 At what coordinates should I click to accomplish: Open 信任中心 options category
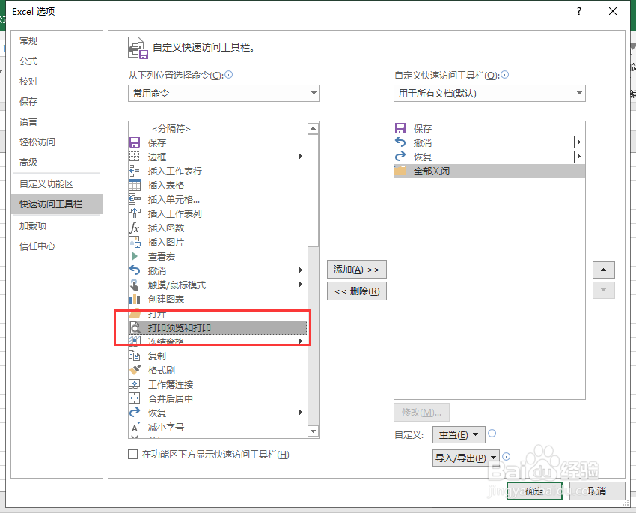pyautogui.click(x=57, y=246)
